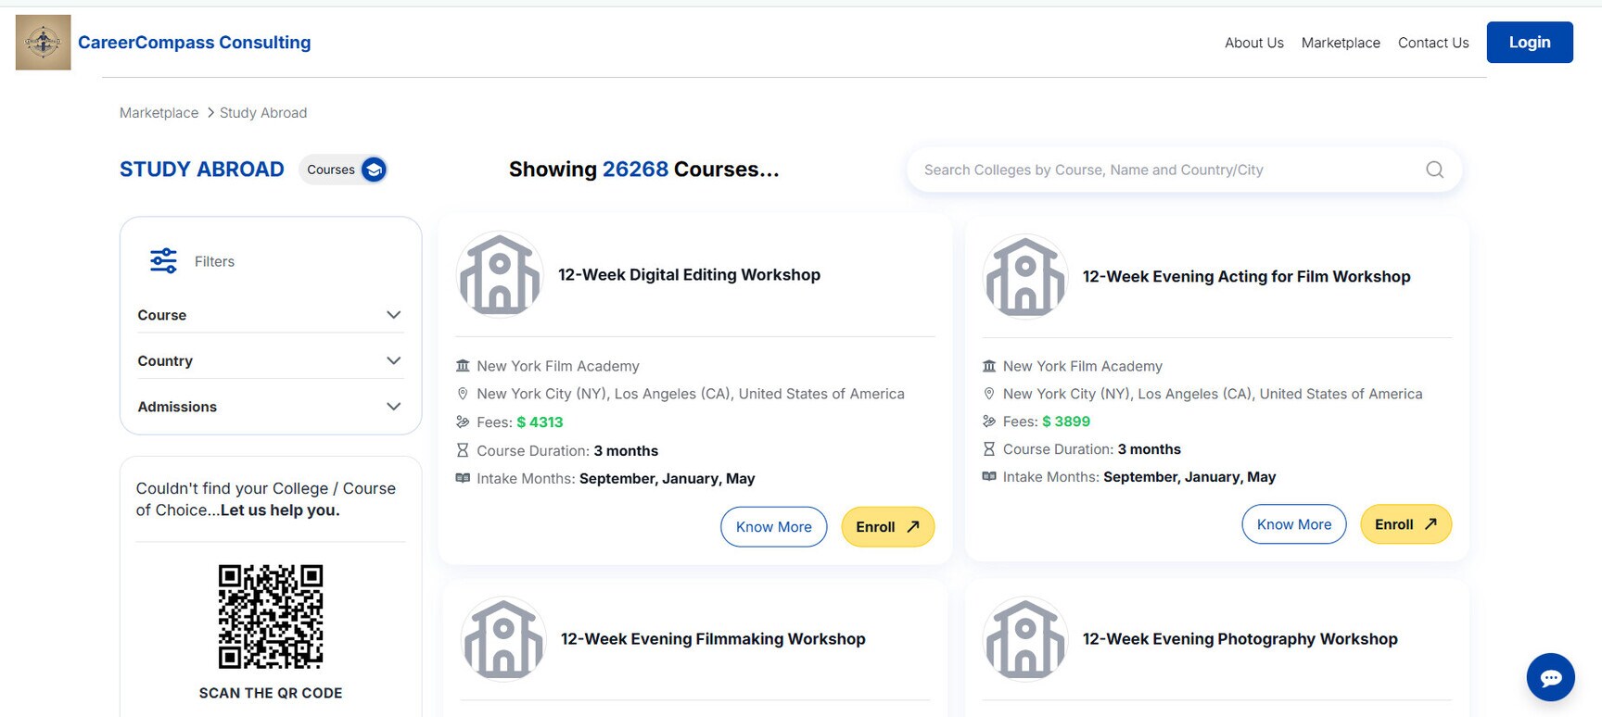Open Marketplace in the top navigation
Screen dimensions: 1602x717
click(1341, 43)
